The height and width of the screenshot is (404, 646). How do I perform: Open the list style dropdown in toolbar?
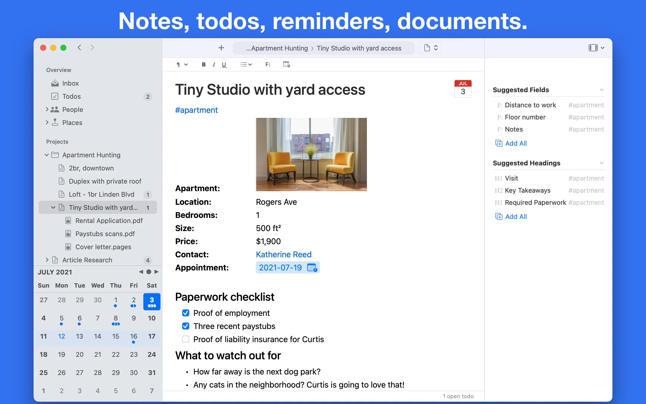tap(246, 64)
